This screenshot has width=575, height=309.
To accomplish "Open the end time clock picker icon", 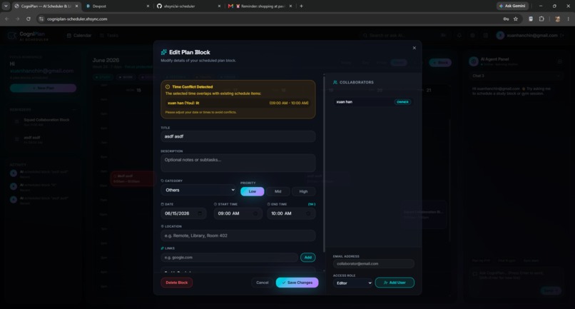I will click(308, 213).
